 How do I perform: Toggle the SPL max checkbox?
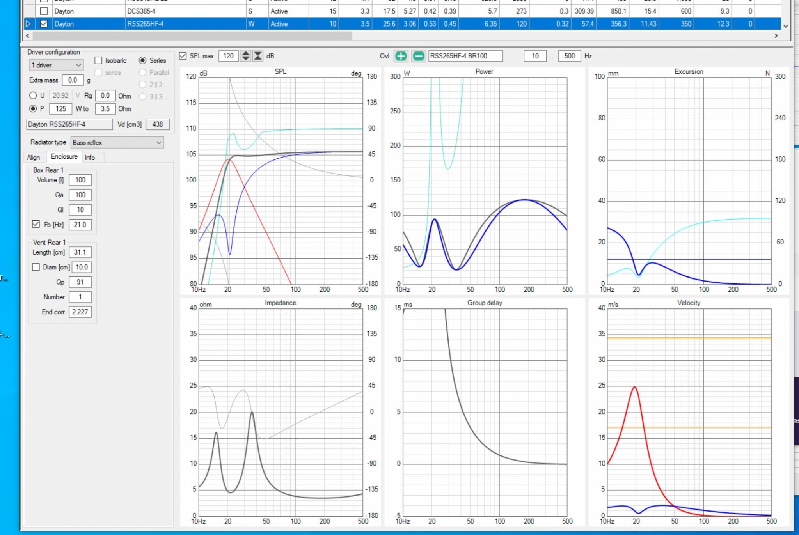click(183, 56)
